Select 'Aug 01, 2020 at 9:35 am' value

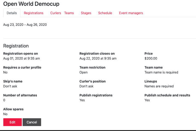click(22, 58)
